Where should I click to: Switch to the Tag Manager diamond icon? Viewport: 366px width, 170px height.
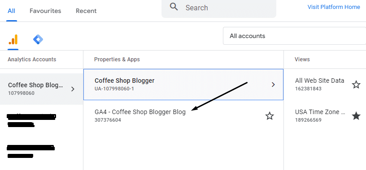[38, 39]
